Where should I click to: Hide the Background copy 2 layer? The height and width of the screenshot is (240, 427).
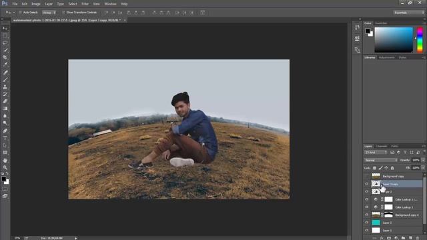pyautogui.click(x=366, y=215)
